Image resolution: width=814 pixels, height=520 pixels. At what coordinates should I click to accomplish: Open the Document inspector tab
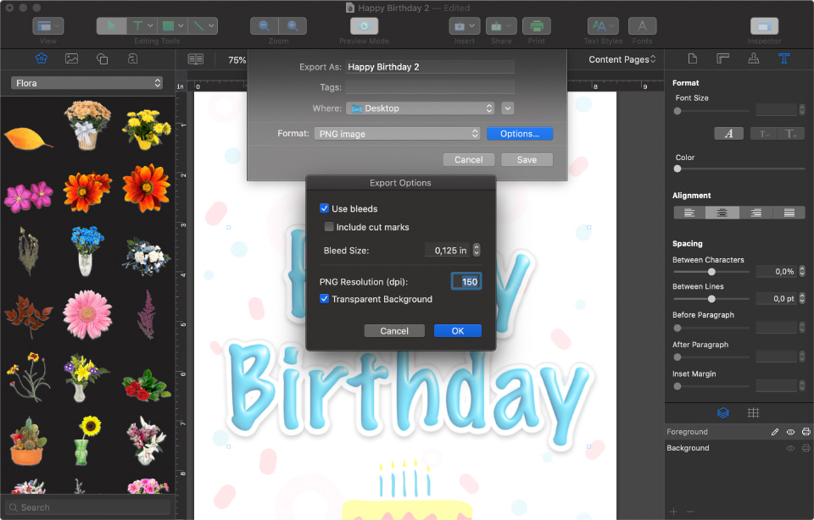click(x=693, y=58)
